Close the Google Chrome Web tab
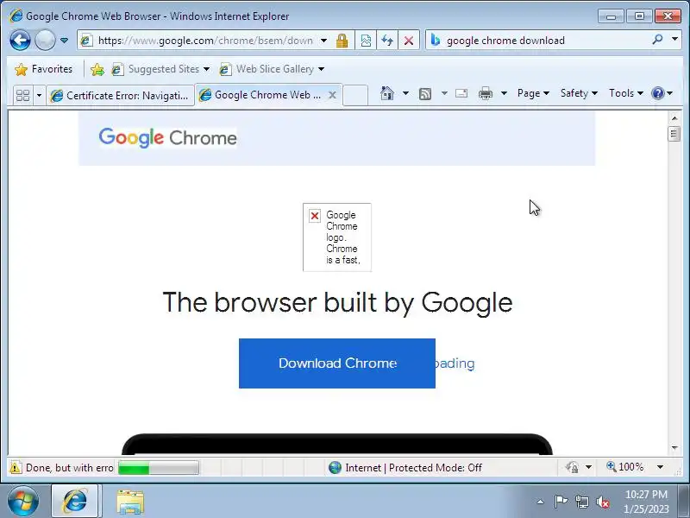The image size is (690, 518). [x=333, y=95]
